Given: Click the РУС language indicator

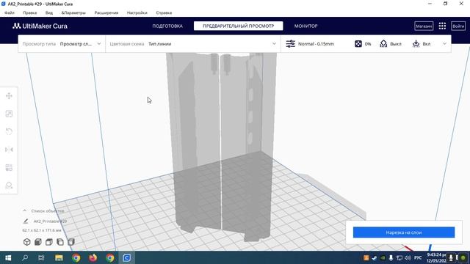Looking at the screenshot, I should pos(418,257).
